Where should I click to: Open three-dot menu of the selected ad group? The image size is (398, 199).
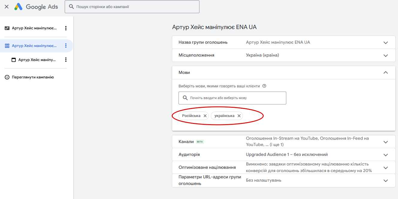66,46
